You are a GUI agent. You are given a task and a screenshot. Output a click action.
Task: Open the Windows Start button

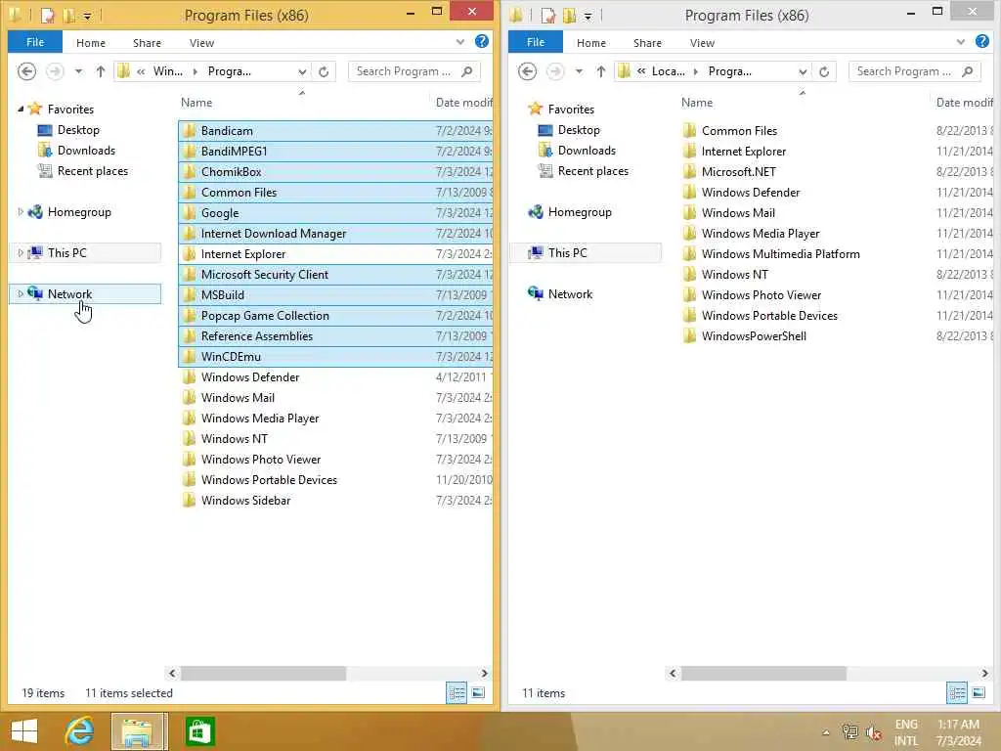pyautogui.click(x=24, y=731)
